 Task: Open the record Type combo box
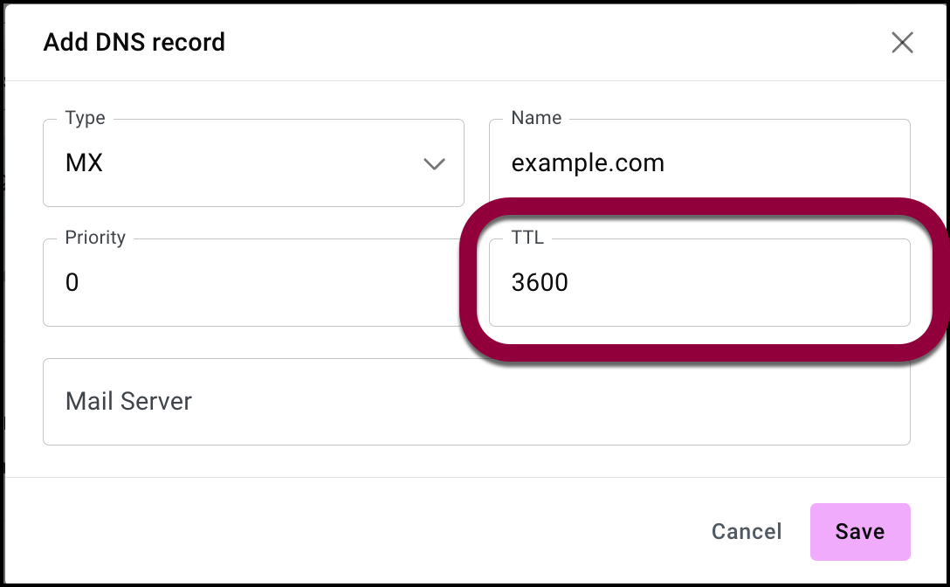(x=253, y=163)
